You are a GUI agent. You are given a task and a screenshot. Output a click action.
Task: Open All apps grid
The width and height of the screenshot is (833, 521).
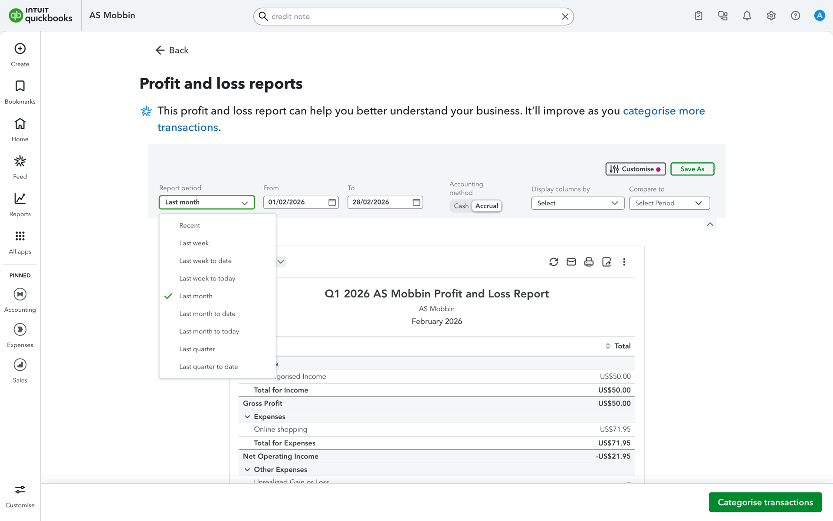tap(20, 242)
